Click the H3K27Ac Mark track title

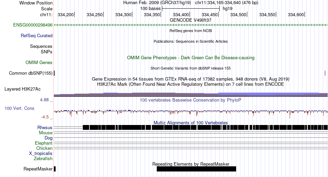pos(191,84)
